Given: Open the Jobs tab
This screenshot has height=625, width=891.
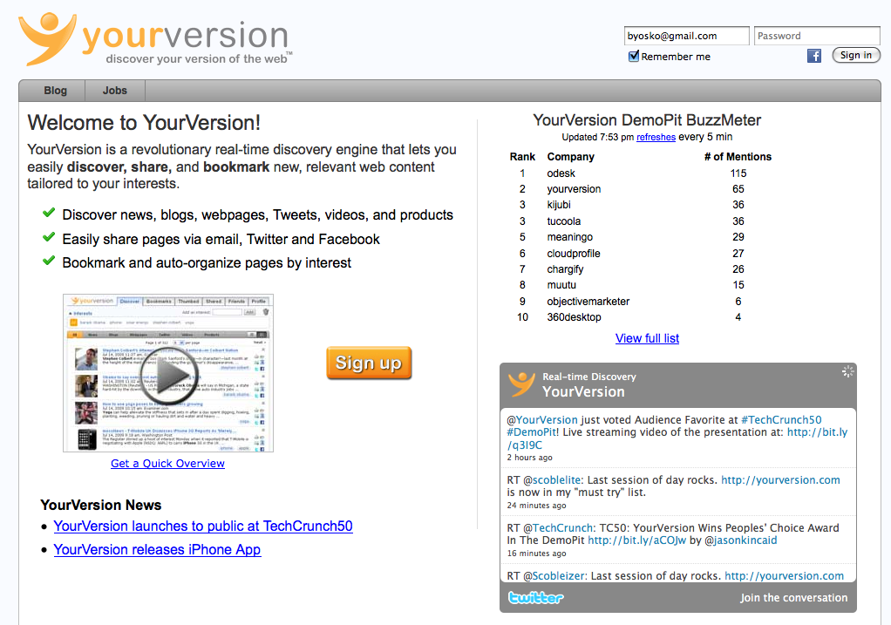Looking at the screenshot, I should pyautogui.click(x=115, y=91).
